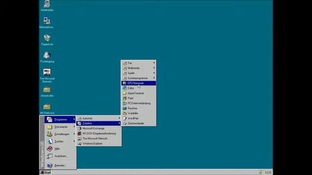This screenshot has height=175, width=312.
Task: Launch Rechner calculator from Zubehör
Action: click(138, 108)
